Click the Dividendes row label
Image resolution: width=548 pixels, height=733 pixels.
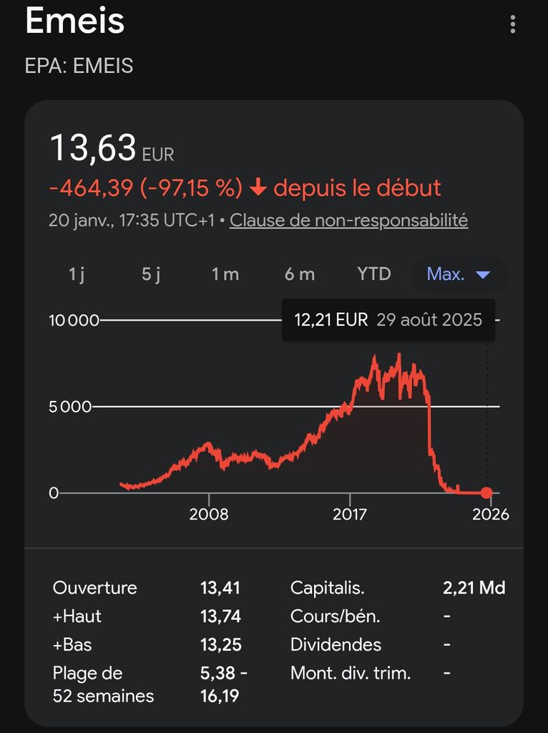coord(336,645)
